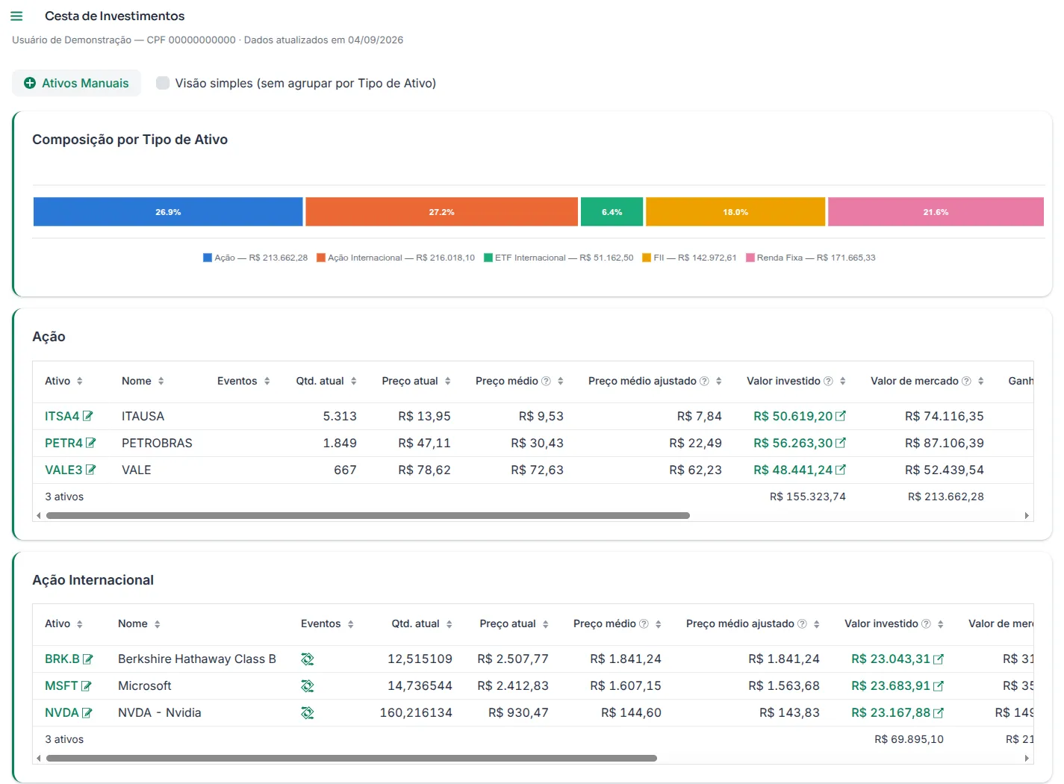Click the edit icon beside BRK.B
Screen dimensions: 1064x784
88,659
